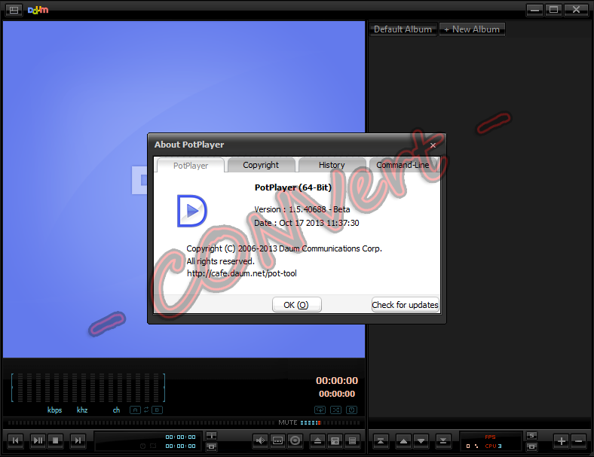
Task: Toggle play/pause playback
Action: click(x=38, y=440)
